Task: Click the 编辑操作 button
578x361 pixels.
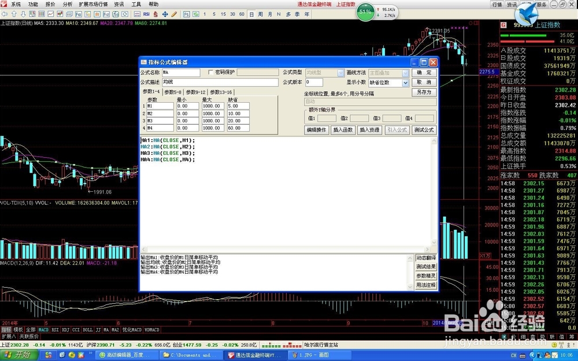Action: 316,129
